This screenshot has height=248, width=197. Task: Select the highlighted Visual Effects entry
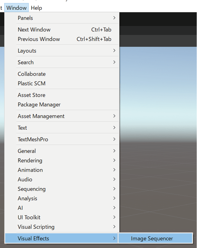61,238
